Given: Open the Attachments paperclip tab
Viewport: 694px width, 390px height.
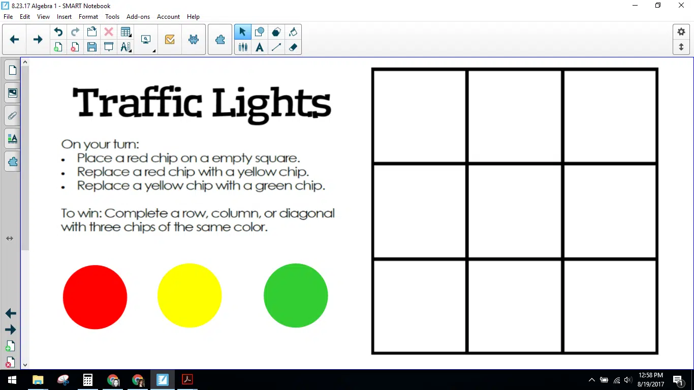Looking at the screenshot, I should [x=13, y=116].
